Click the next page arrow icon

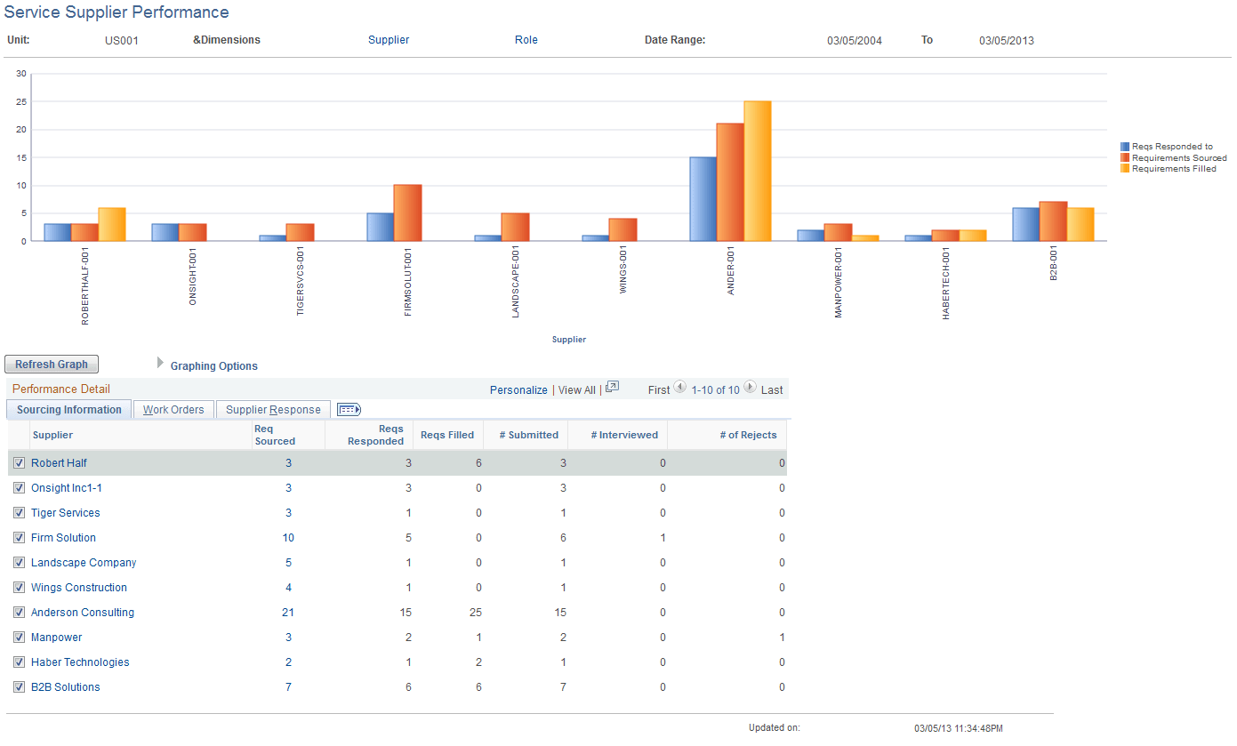[749, 389]
